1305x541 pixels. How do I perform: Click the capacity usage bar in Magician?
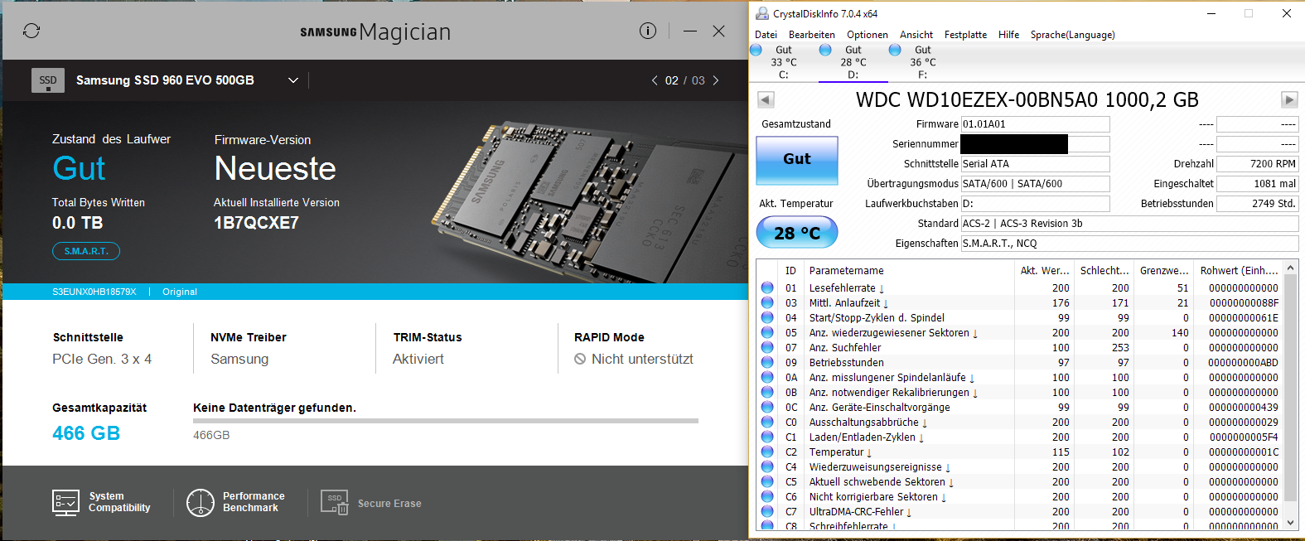coord(446,421)
